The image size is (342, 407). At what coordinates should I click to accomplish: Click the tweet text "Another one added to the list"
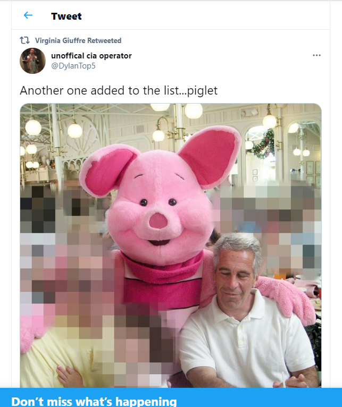pos(99,90)
